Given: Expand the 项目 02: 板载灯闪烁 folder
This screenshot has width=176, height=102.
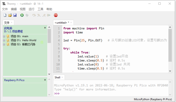Looking at the screenshot, I should click(4, 44).
